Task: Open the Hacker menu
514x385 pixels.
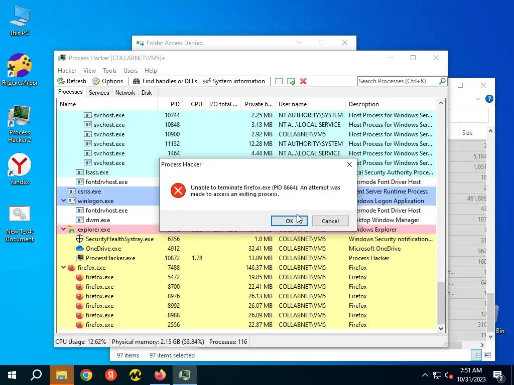Action: pyautogui.click(x=67, y=71)
